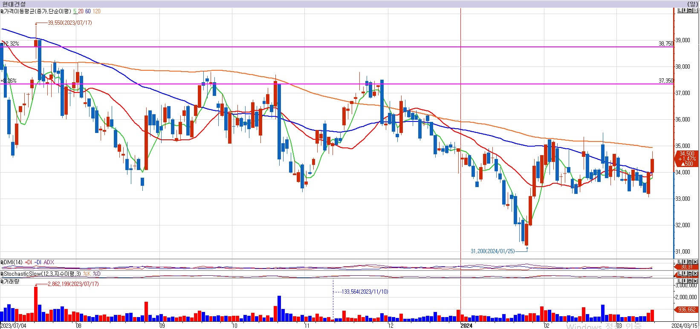Click the 08 month marker on the time axis
This screenshot has height=329, width=700.
pyautogui.click(x=78, y=326)
